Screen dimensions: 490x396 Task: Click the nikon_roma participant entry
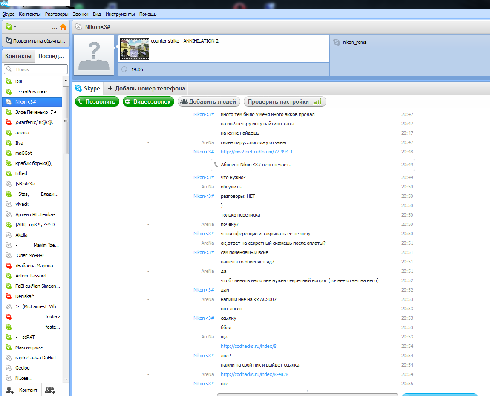410,42
